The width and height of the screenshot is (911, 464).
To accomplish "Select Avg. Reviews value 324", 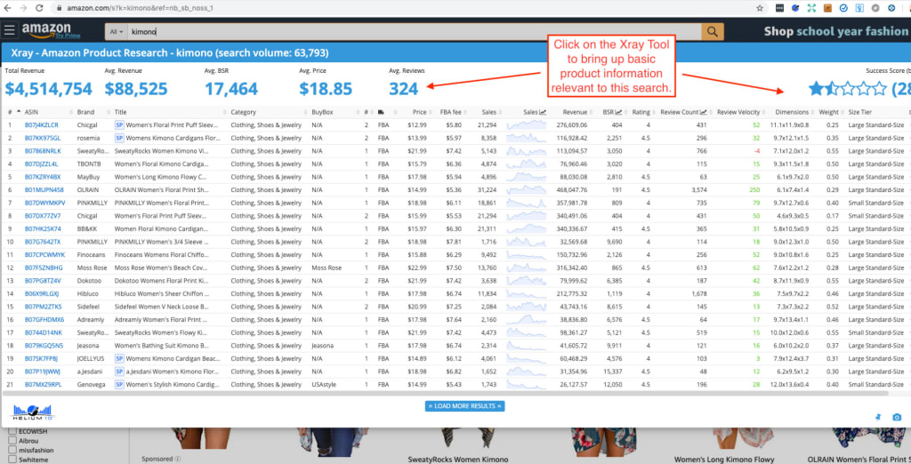I will click(403, 89).
